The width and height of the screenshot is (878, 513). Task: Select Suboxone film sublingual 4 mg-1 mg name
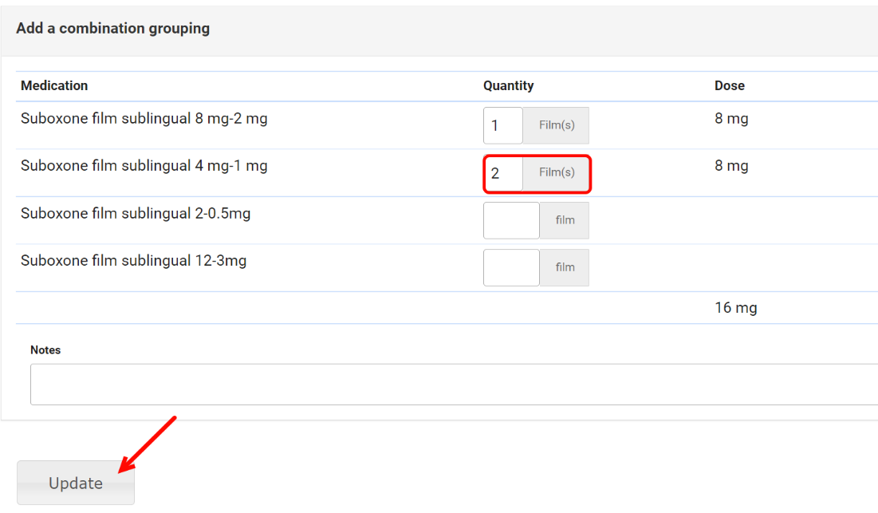click(144, 166)
